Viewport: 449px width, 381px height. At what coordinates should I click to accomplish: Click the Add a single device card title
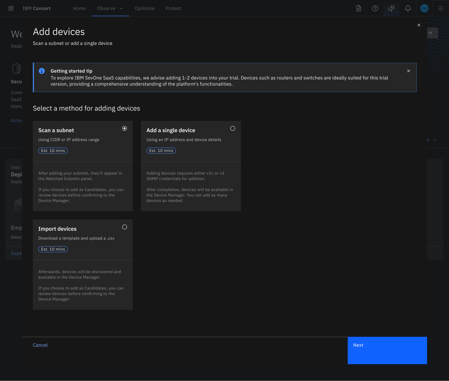coord(171,130)
